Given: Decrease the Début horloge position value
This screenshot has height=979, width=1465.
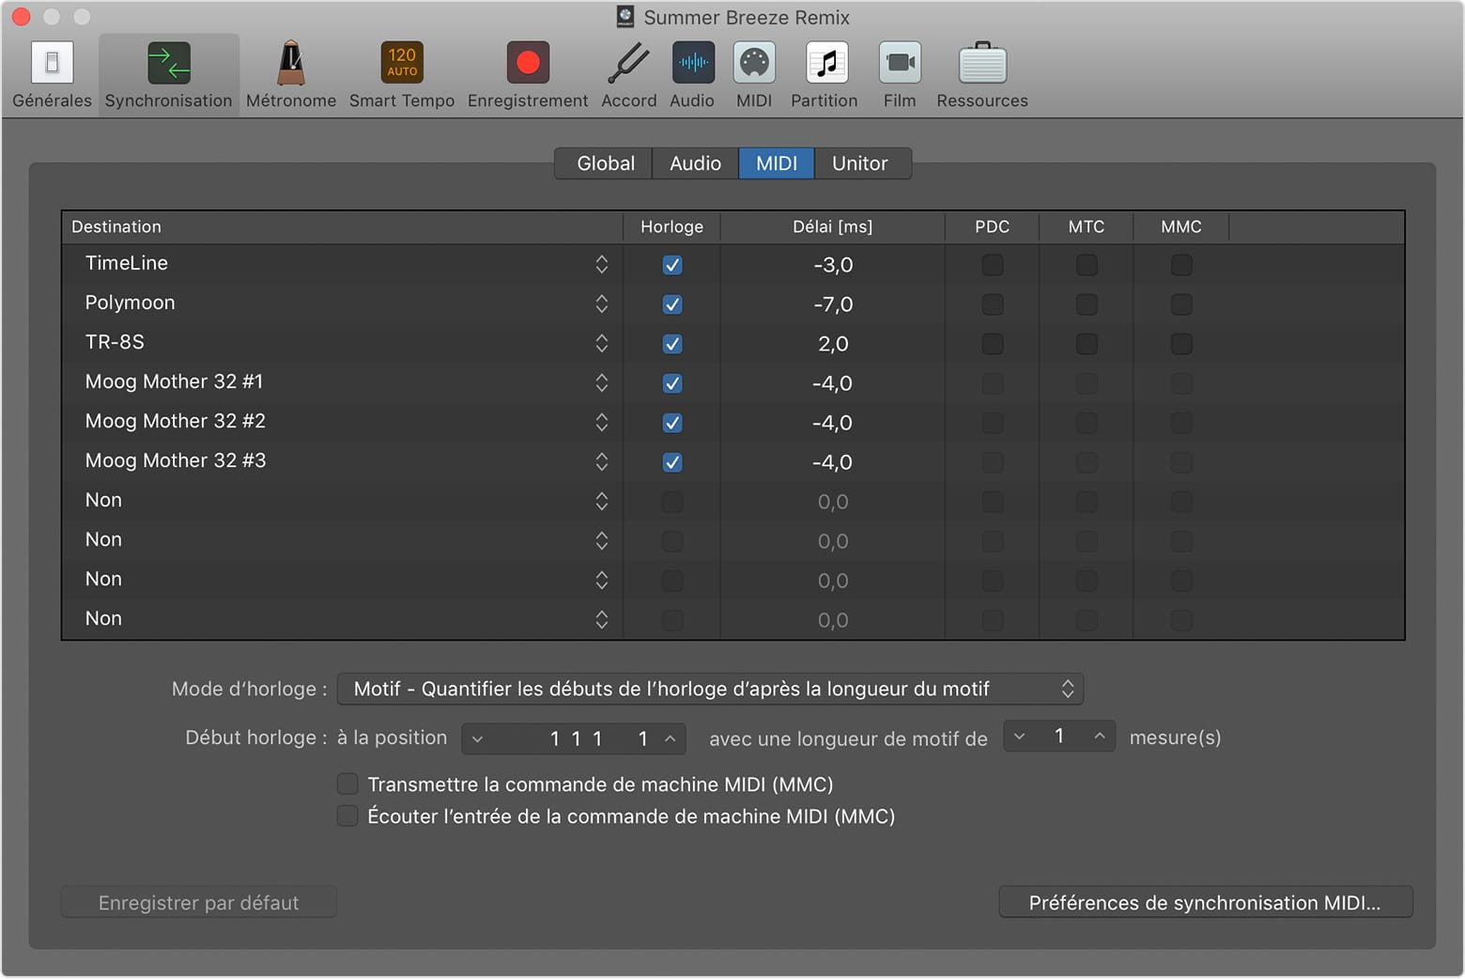Looking at the screenshot, I should click(477, 738).
